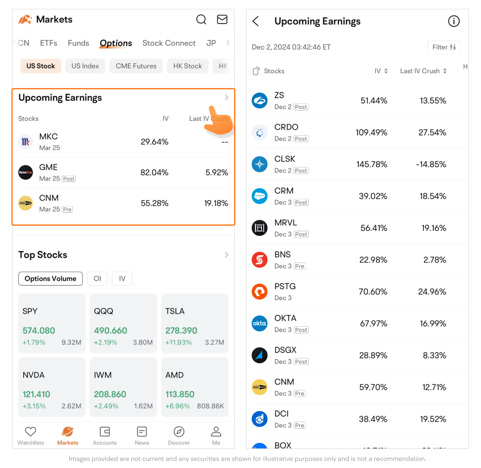
Task: Open Watchlists heart icon in bottom bar
Action: (30, 432)
